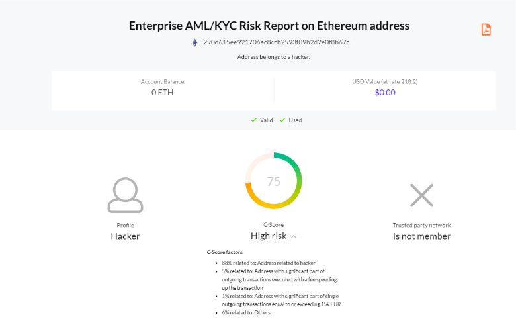
Task: Click the X icon for trusted party network
Action: [421, 195]
